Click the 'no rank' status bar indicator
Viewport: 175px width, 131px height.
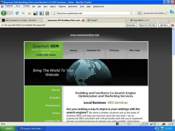(145, 124)
